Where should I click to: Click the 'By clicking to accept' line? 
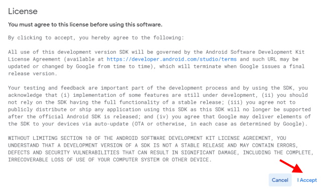click(x=96, y=38)
